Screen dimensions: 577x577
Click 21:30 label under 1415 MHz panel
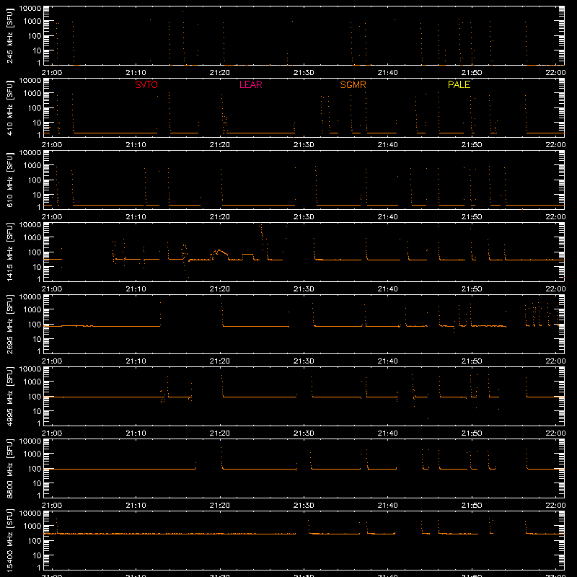304,289
